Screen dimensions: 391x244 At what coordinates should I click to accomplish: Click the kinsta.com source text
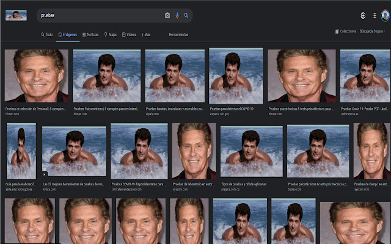[49, 190]
